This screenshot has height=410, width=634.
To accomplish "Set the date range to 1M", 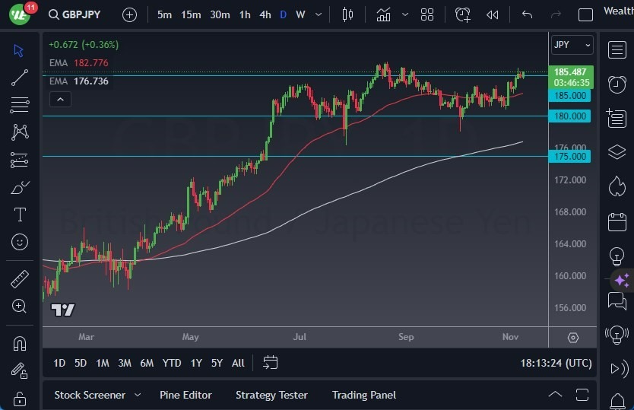I will click(x=103, y=363).
